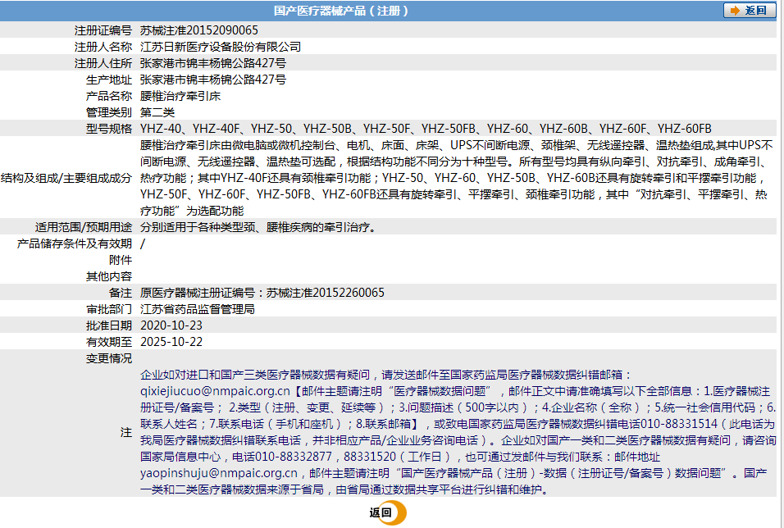Select company name 江苏日新医疗设备股份有限公司
This screenshot has width=784, height=528.
pyautogui.click(x=221, y=47)
